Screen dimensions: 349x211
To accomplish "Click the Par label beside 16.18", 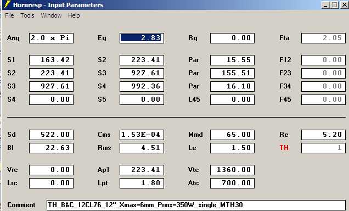I will click(x=193, y=86).
